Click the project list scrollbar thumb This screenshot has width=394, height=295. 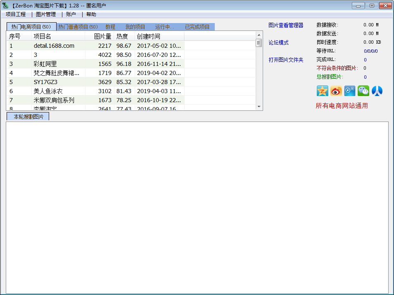(x=259, y=43)
